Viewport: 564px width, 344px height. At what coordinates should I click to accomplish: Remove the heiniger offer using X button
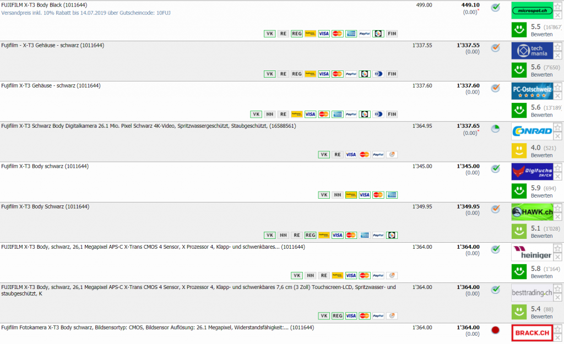(557, 257)
